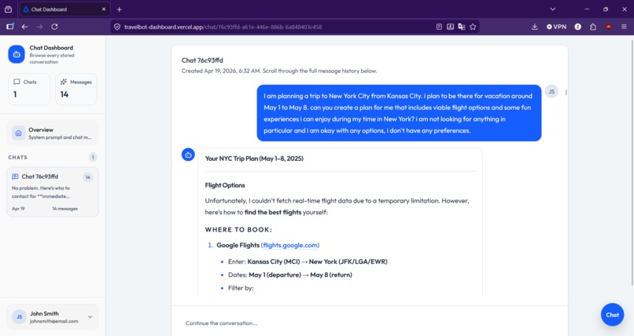Click the Z account icon in toolbar

point(578,27)
